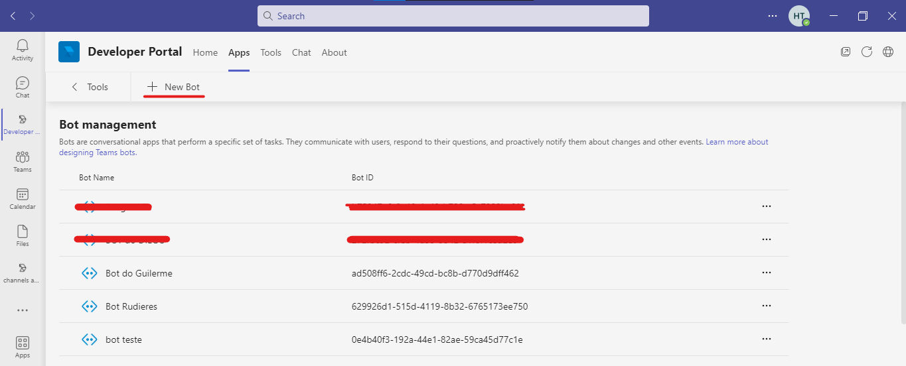Open Learn more about designing Teams bots link
906x366 pixels.
pos(737,142)
